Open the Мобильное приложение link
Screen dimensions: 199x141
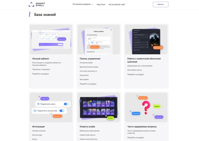90,131
